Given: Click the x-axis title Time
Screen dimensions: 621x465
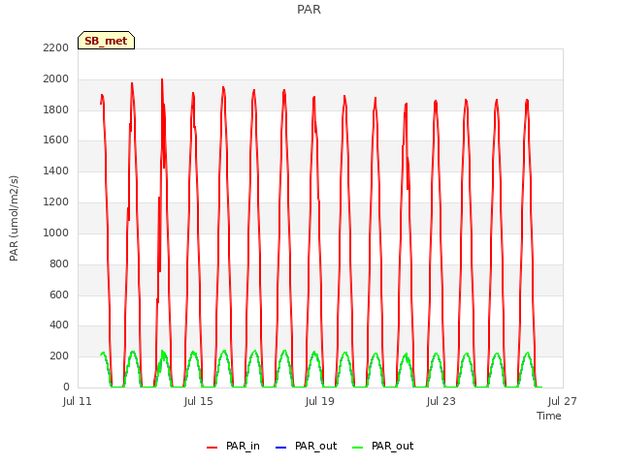Looking at the screenshot, I should tap(549, 416).
